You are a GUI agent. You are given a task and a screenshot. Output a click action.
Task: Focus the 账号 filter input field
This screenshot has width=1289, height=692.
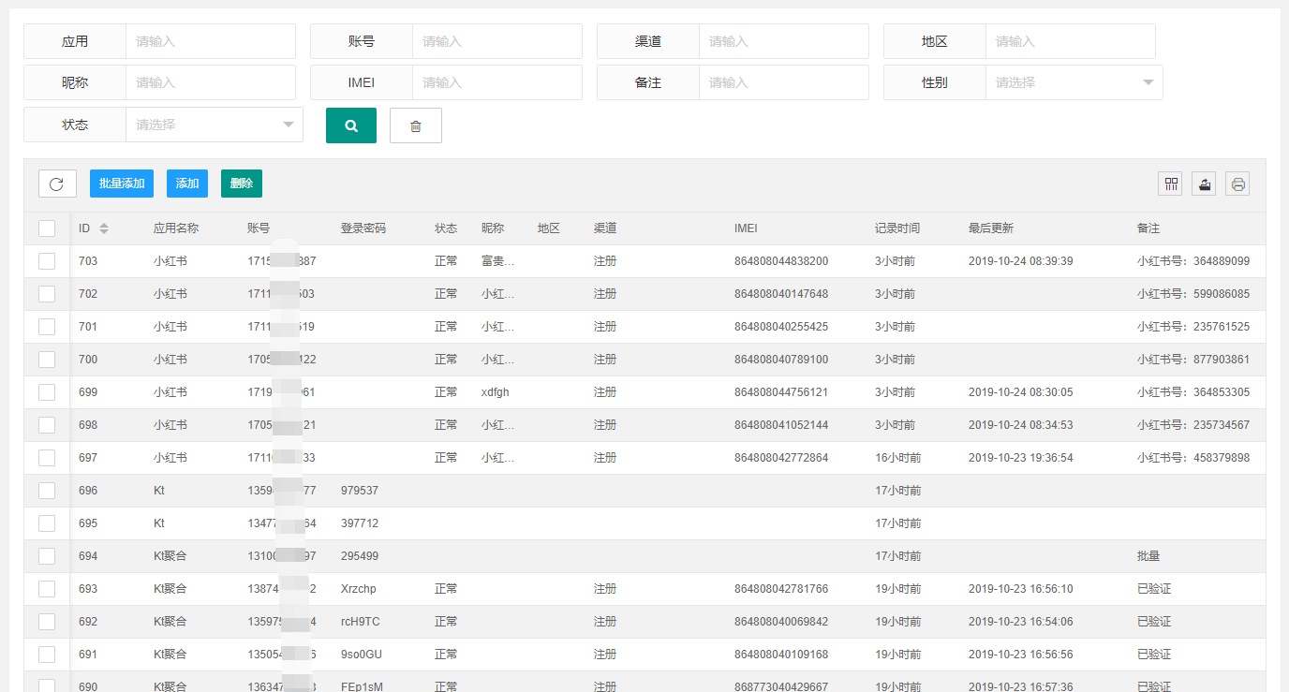tap(497, 41)
